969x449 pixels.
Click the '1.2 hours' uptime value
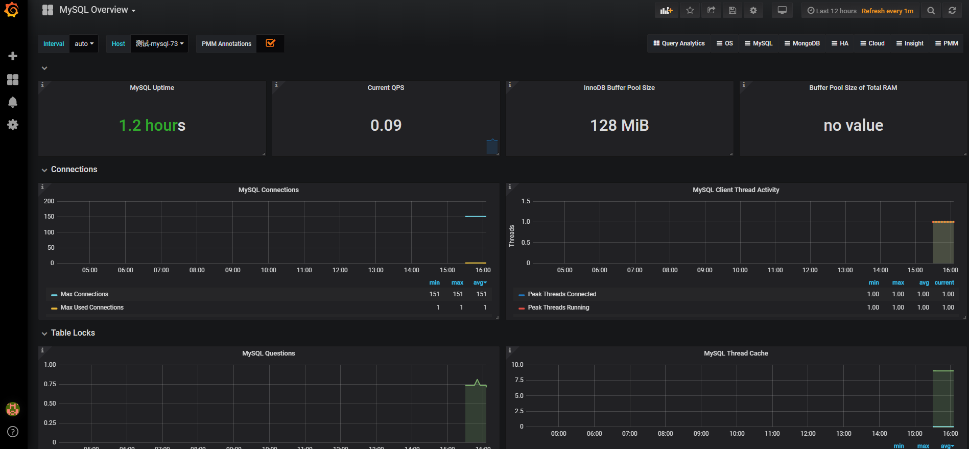(152, 125)
